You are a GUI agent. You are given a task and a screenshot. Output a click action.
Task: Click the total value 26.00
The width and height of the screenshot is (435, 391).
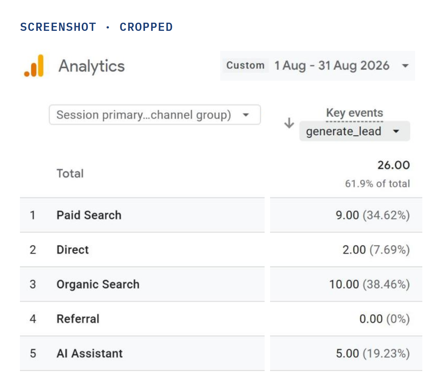(x=394, y=165)
